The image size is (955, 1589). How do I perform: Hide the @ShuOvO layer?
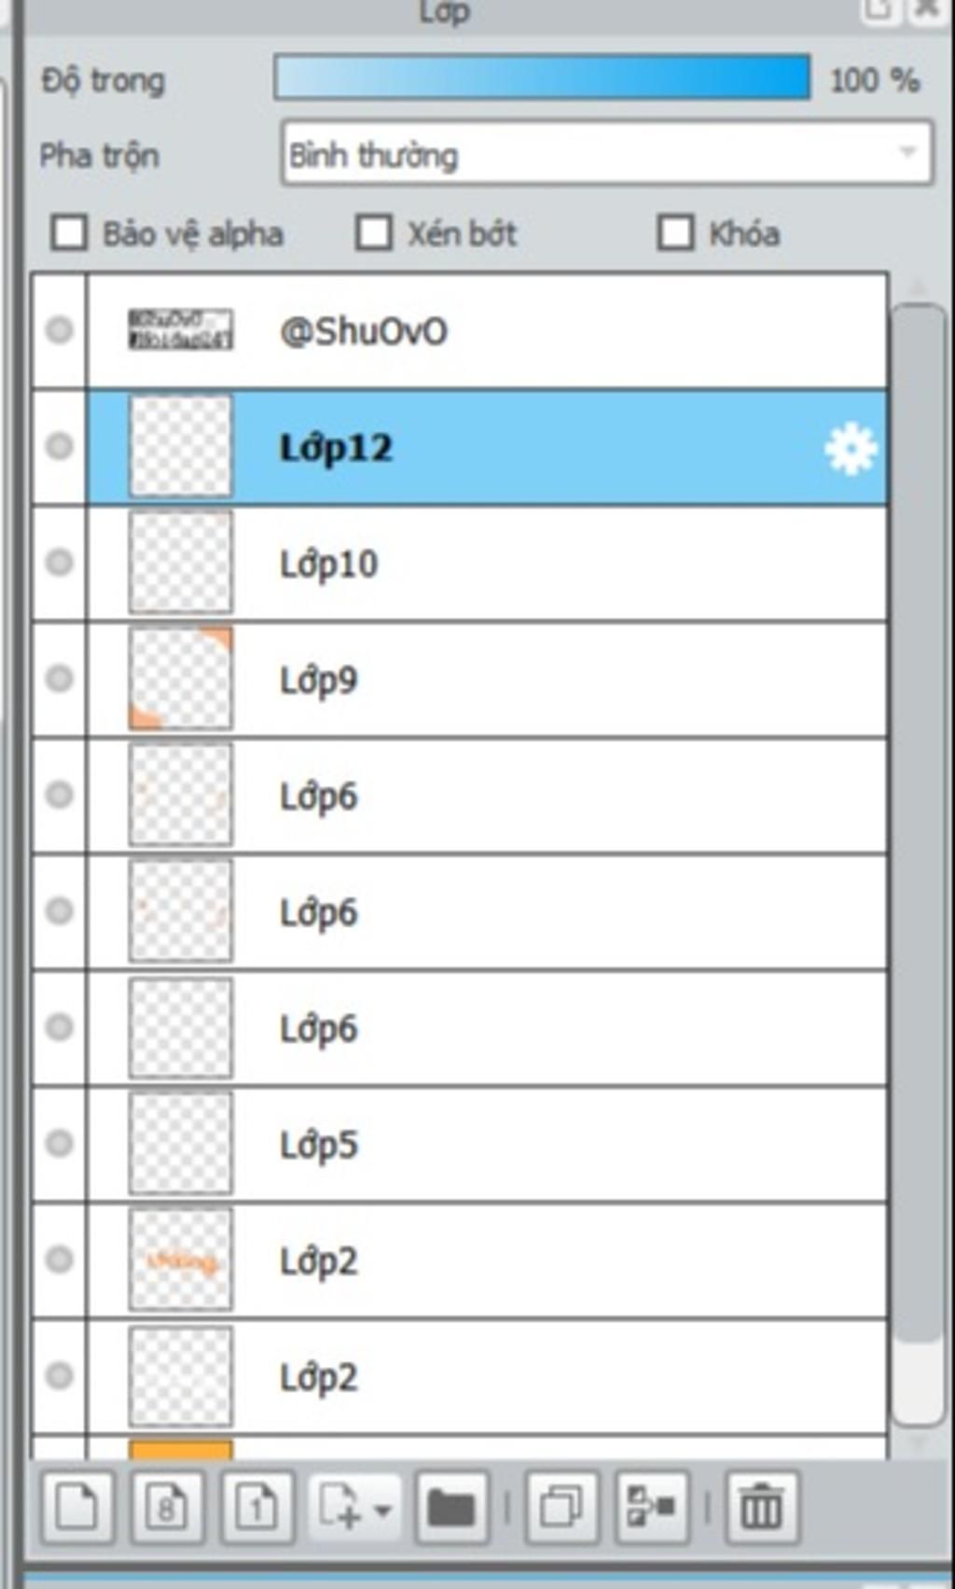pyautogui.click(x=60, y=330)
